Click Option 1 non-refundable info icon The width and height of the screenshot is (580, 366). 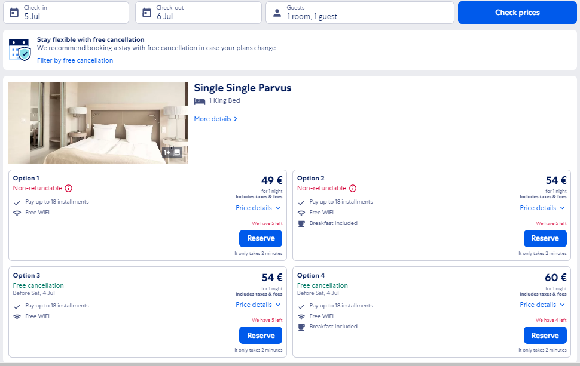click(68, 188)
